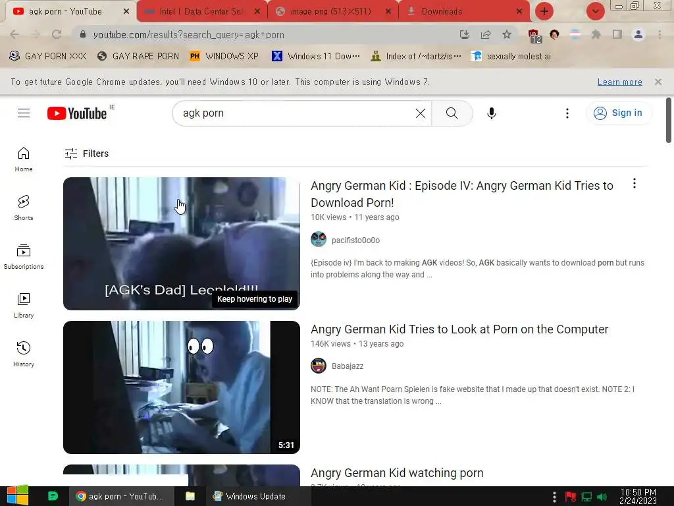This screenshot has width=674, height=506.
Task: Open the Babajazz channel name
Action: click(x=348, y=366)
